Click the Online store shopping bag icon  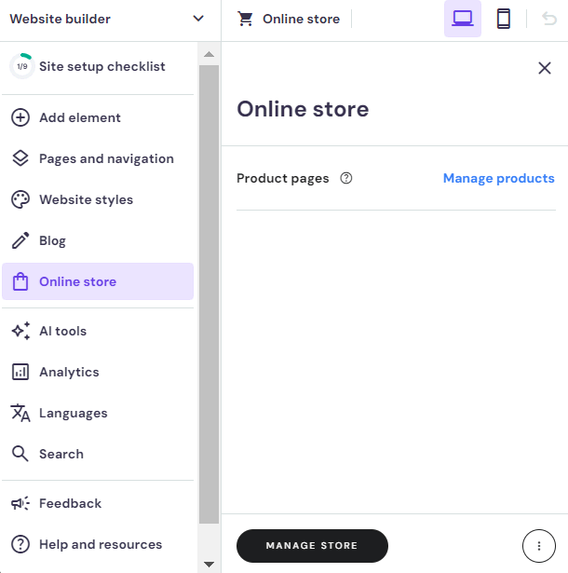click(20, 281)
